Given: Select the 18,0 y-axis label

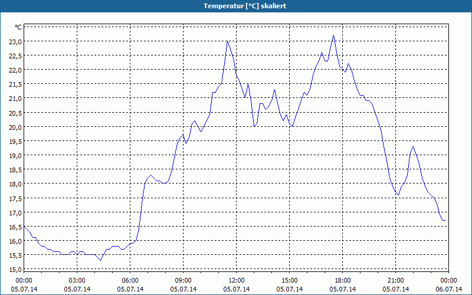Looking at the screenshot, I should coord(16,184).
